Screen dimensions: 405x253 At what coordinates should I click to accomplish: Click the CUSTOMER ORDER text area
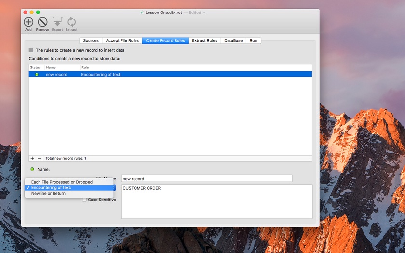[x=216, y=201]
